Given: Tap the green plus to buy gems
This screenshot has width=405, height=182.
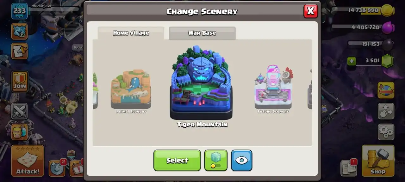Looking at the screenshot, I should coord(352,61).
